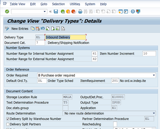The image size is (160, 129).
Task: Open the Help menu
Action: tap(103, 4)
